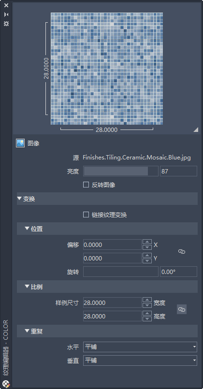Click the 旋转 angle value field
This screenshot has height=389, width=203.
[x=179, y=272]
